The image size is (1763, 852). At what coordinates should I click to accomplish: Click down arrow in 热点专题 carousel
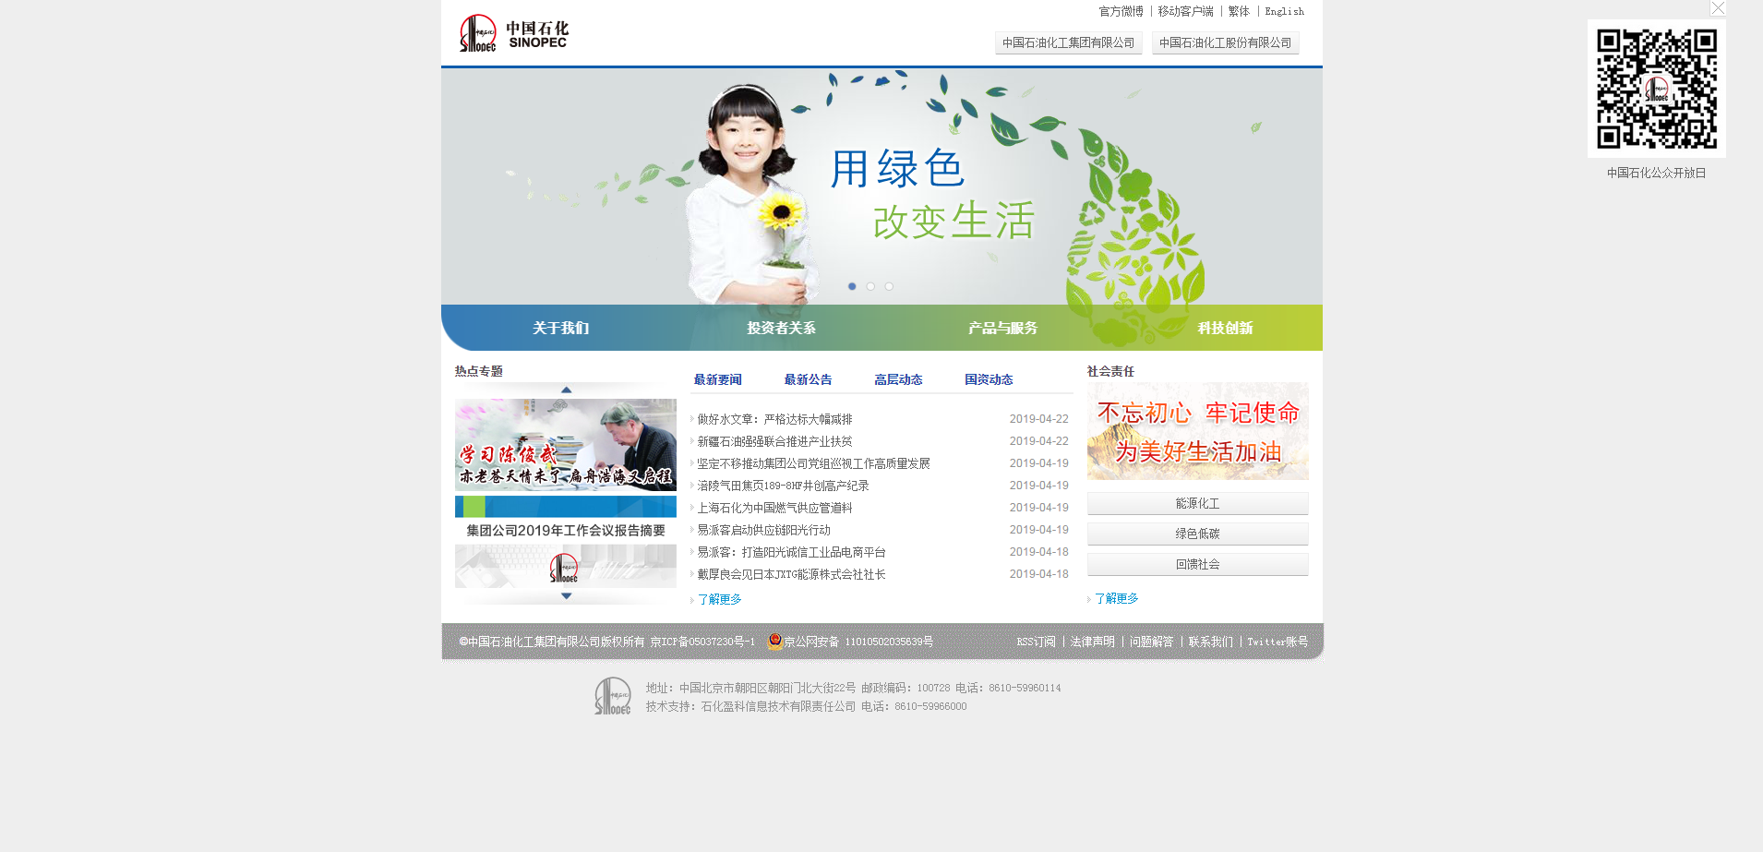567,595
